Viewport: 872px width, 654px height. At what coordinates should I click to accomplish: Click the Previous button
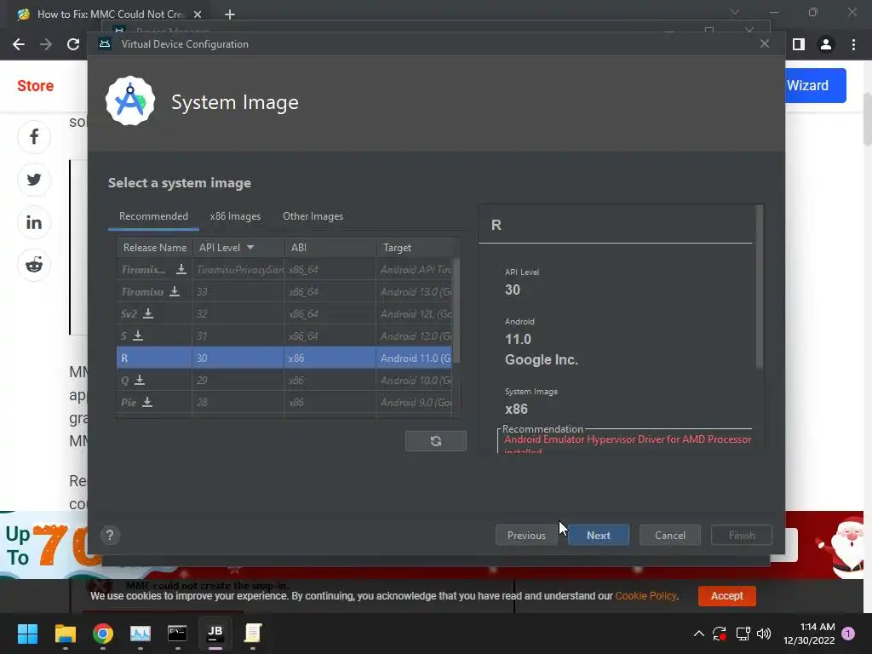526,535
